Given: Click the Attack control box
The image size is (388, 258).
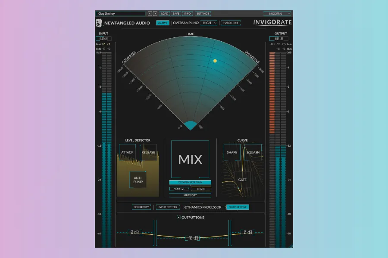Looking at the screenshot, I should tap(127, 152).
